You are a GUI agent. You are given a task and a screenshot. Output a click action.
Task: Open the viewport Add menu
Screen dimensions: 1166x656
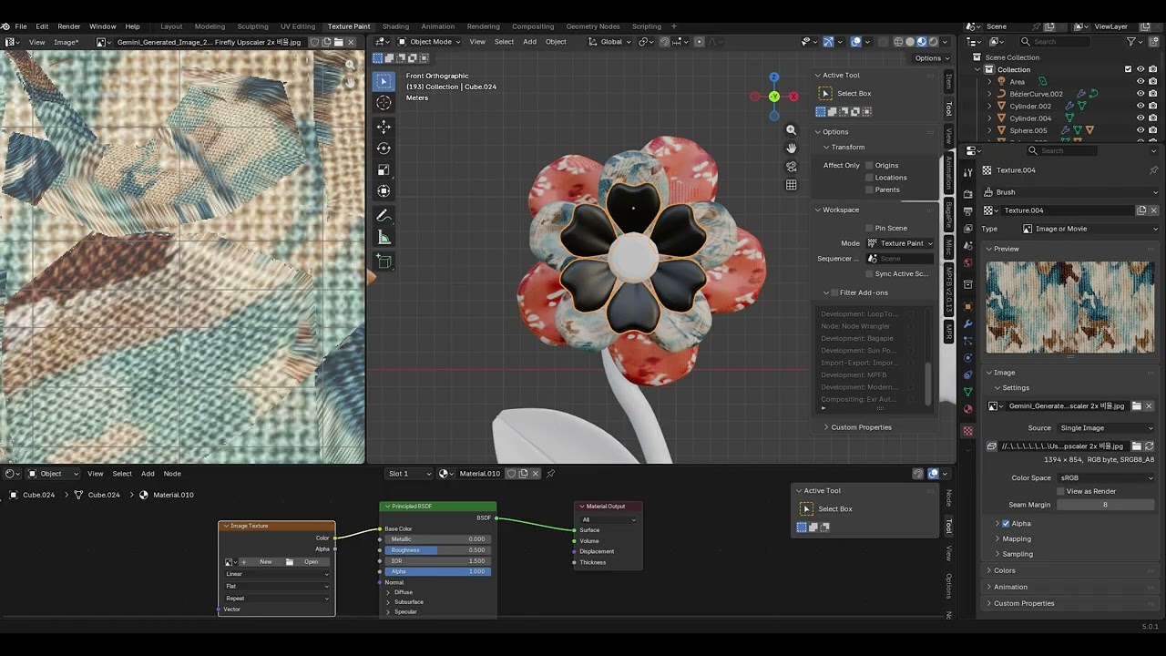tap(529, 42)
